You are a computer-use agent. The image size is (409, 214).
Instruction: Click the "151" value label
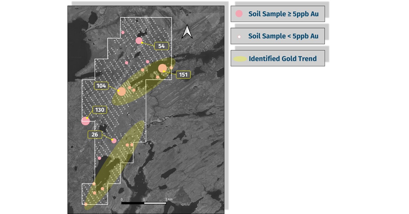(183, 75)
